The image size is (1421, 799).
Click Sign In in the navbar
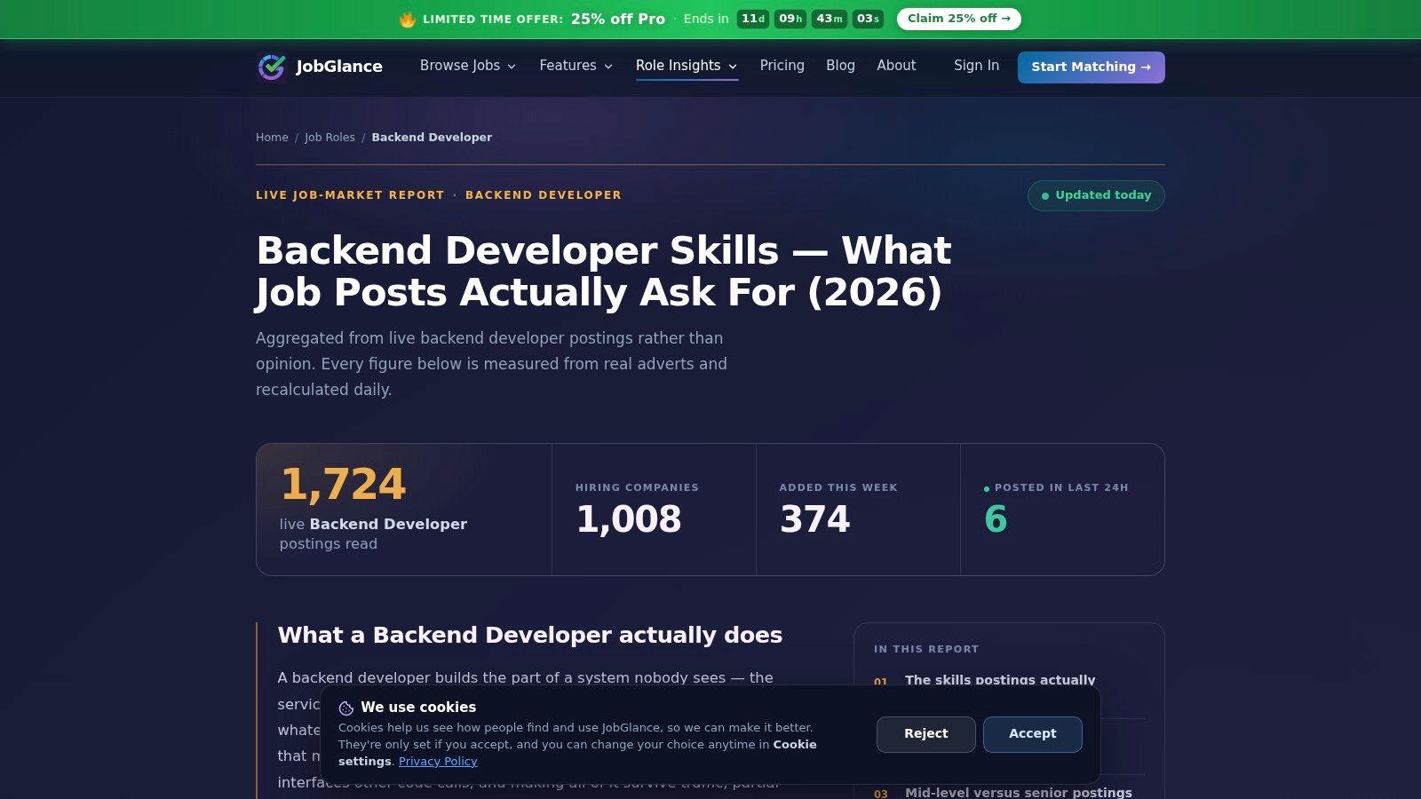tap(976, 66)
